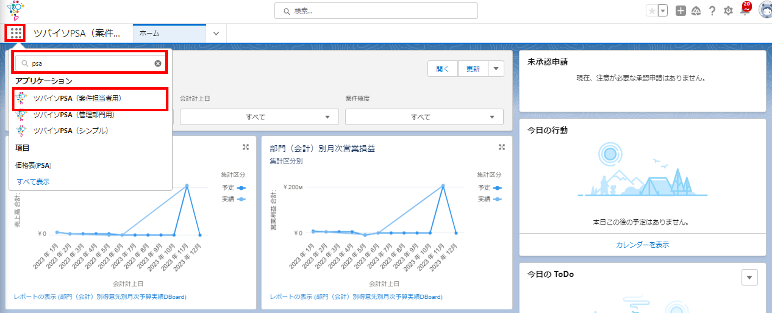Switch to the ホーム tab
Screen dimensions: 772x313
(169, 33)
